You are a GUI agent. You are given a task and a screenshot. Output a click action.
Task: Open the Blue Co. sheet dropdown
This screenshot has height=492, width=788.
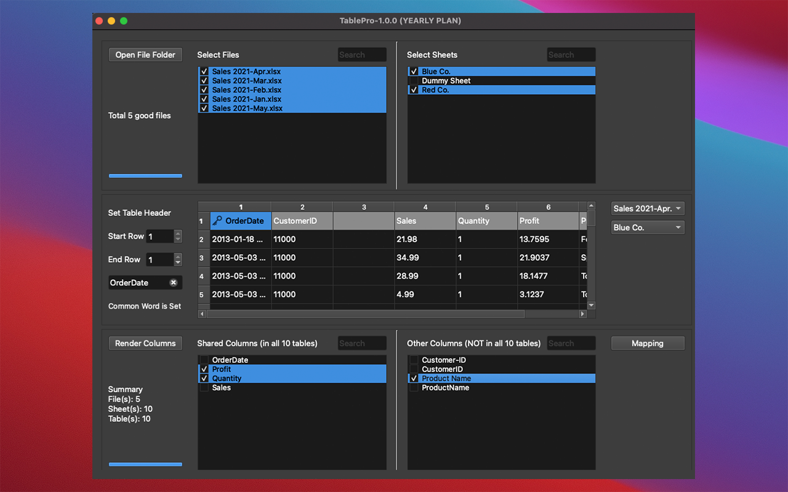[648, 228]
